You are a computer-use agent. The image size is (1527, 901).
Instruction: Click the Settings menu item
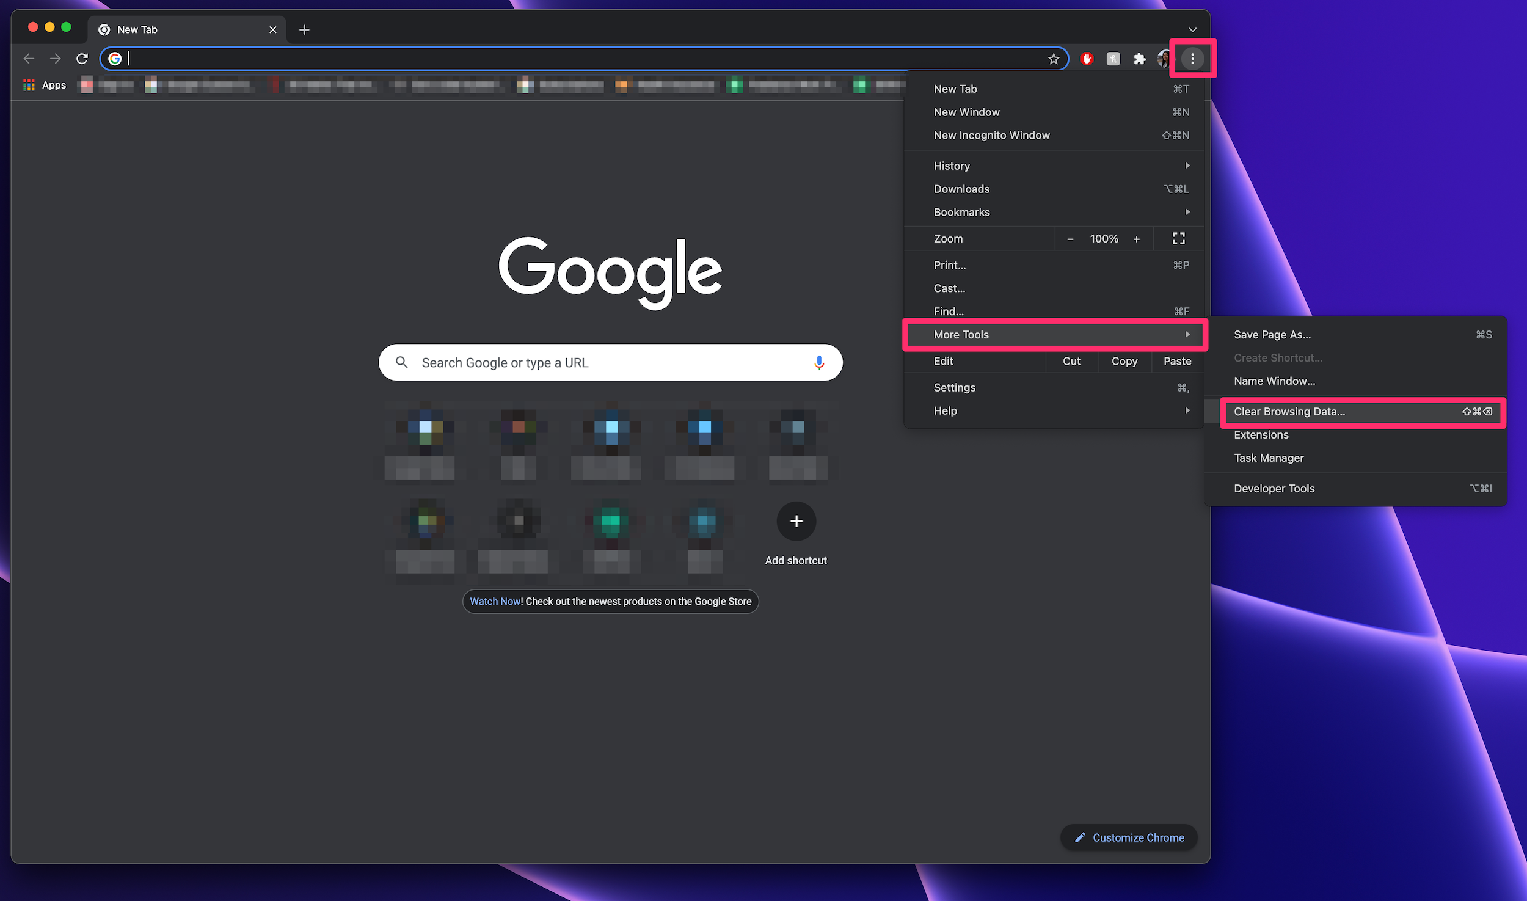(954, 387)
